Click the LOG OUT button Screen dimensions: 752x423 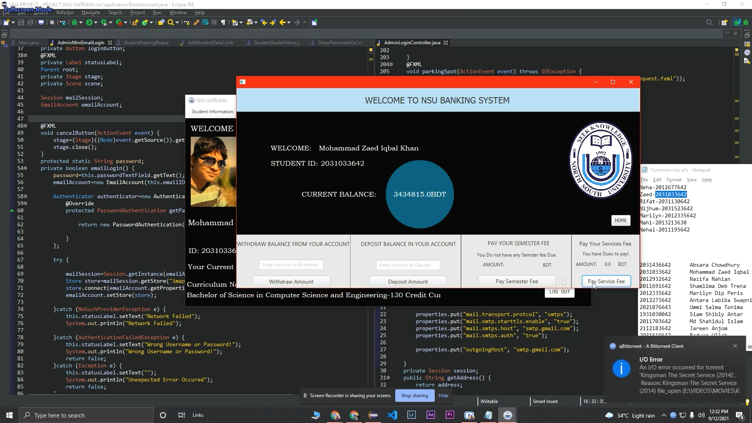559,292
